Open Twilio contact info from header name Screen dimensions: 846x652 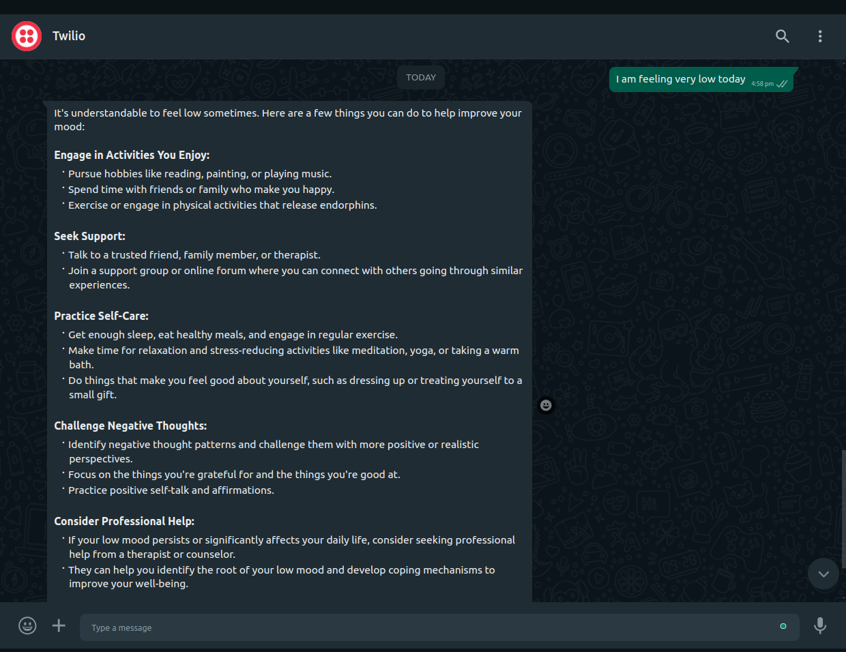tap(69, 36)
